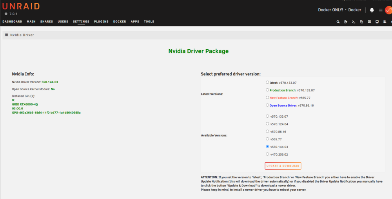The image size is (392, 199).
Task: Select the Open Source Driver option
Action: point(267,105)
